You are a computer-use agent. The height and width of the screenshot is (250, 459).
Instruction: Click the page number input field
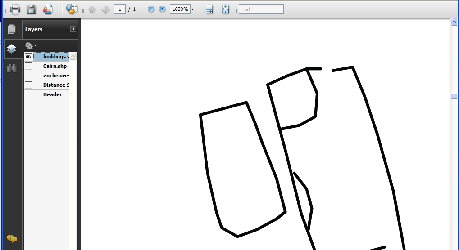120,9
